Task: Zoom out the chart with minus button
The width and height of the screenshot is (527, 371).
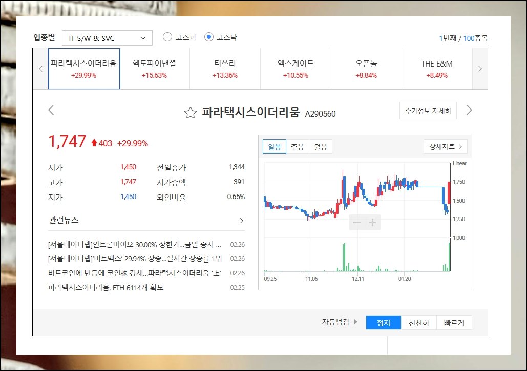Action: pyautogui.click(x=356, y=222)
